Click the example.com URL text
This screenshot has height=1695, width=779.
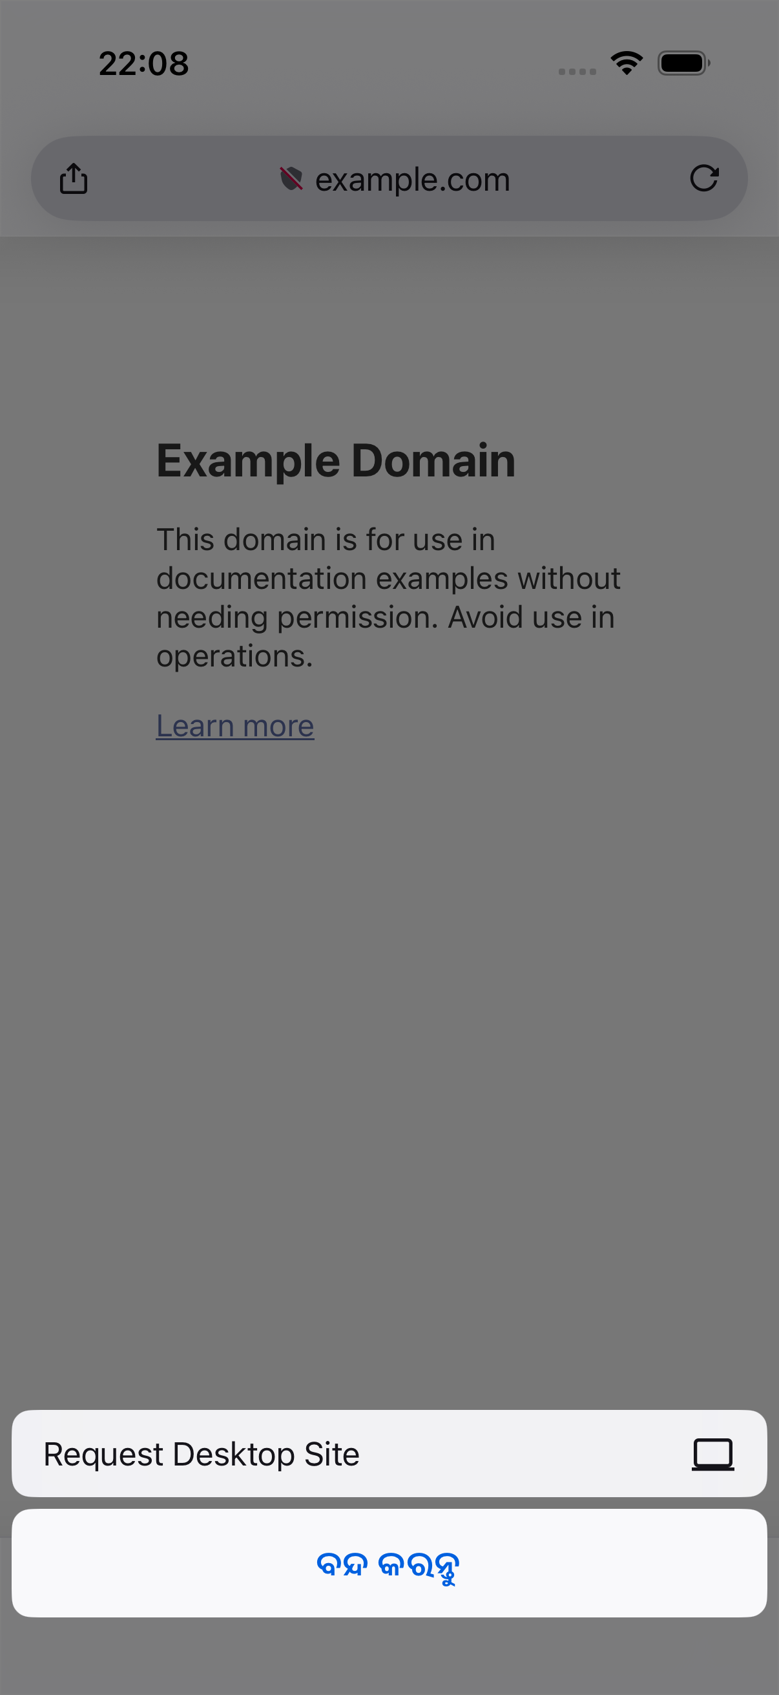click(413, 179)
